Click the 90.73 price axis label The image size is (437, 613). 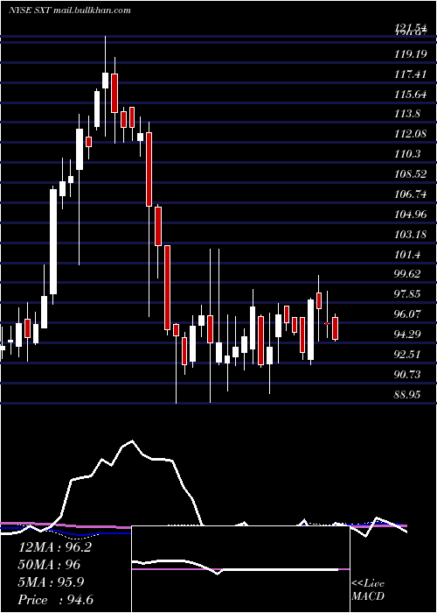pyautogui.click(x=407, y=375)
